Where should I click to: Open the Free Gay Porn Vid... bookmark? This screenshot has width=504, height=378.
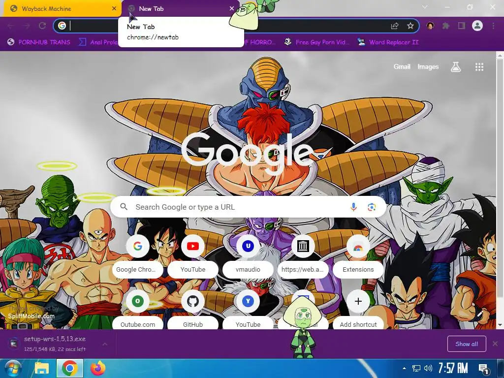[x=317, y=42]
